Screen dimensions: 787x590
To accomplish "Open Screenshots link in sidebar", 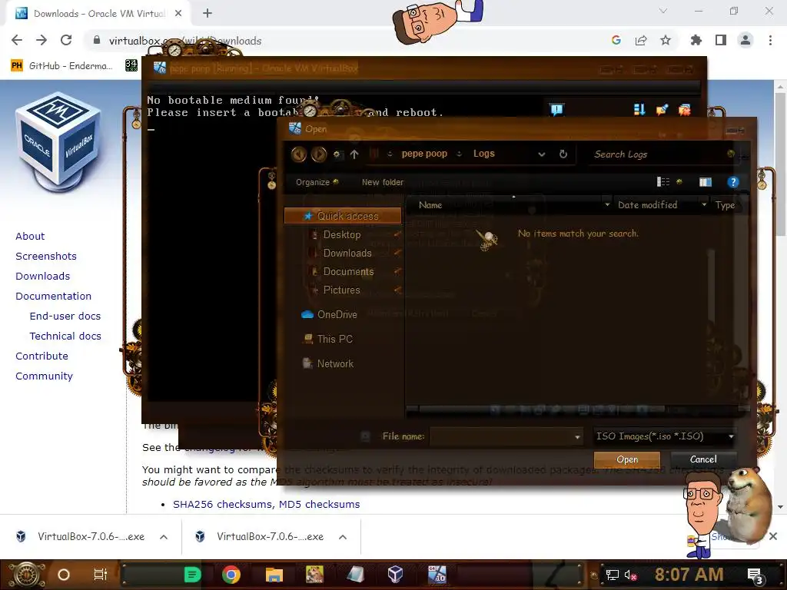I will click(46, 256).
